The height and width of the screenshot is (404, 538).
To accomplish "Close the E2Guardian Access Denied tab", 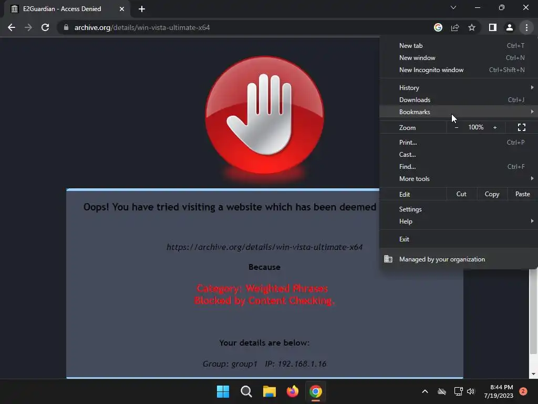I will coord(122,9).
